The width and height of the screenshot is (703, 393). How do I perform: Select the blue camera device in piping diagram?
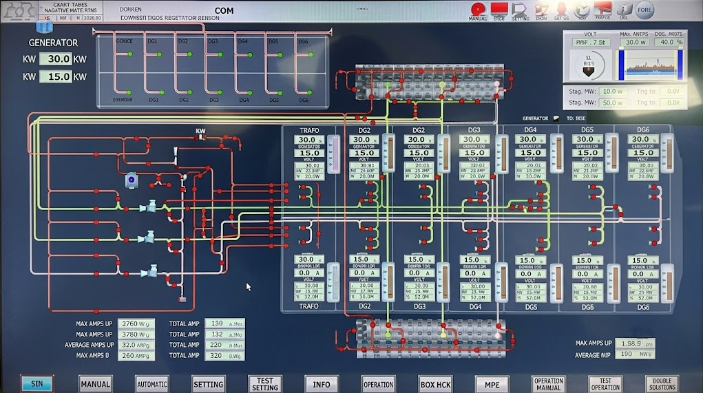pos(131,180)
